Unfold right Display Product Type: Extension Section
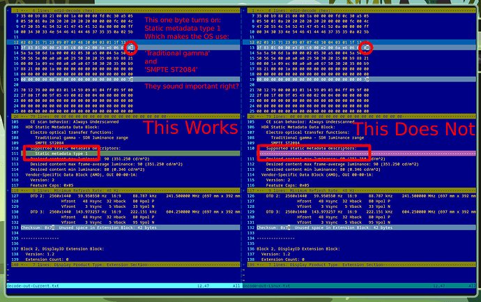 361,264
